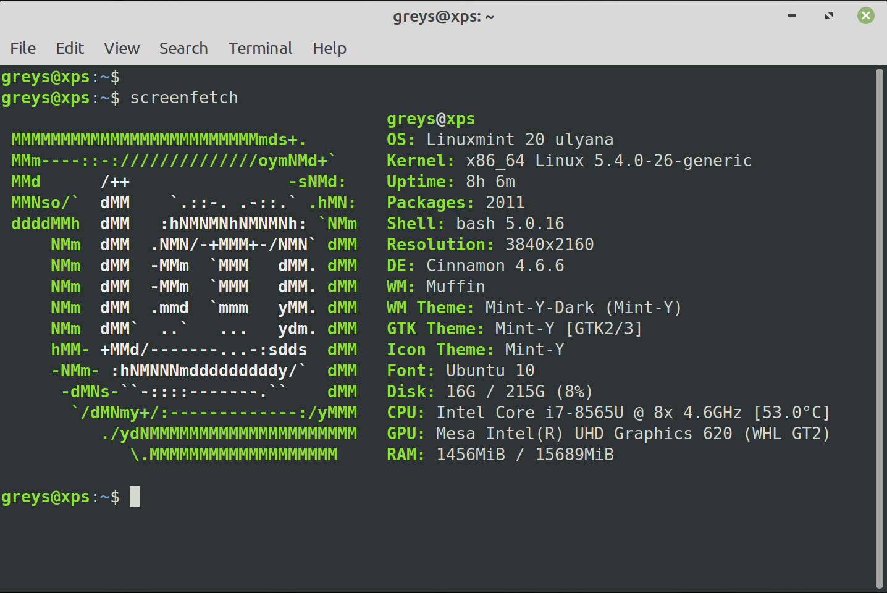Click the cursor block at the last prompt
Screen dimensions: 887x593
coord(135,497)
